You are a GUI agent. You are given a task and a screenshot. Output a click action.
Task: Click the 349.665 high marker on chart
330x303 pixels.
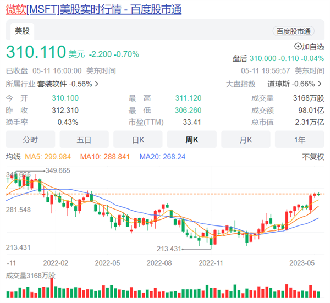(58, 170)
